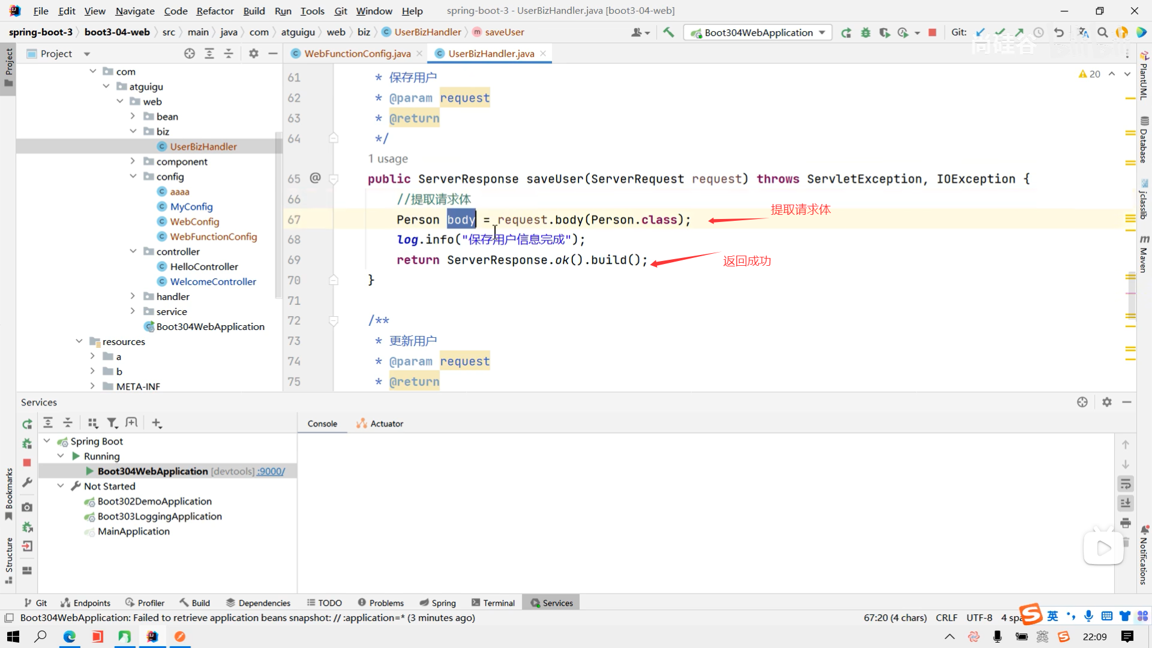Screen dimensions: 1152x648
Task: Toggle the Services tool window button
Action: [551, 603]
